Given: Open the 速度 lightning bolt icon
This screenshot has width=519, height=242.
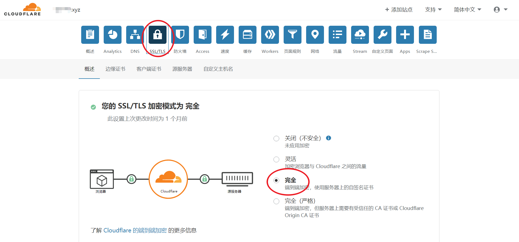Looking at the screenshot, I should [225, 35].
